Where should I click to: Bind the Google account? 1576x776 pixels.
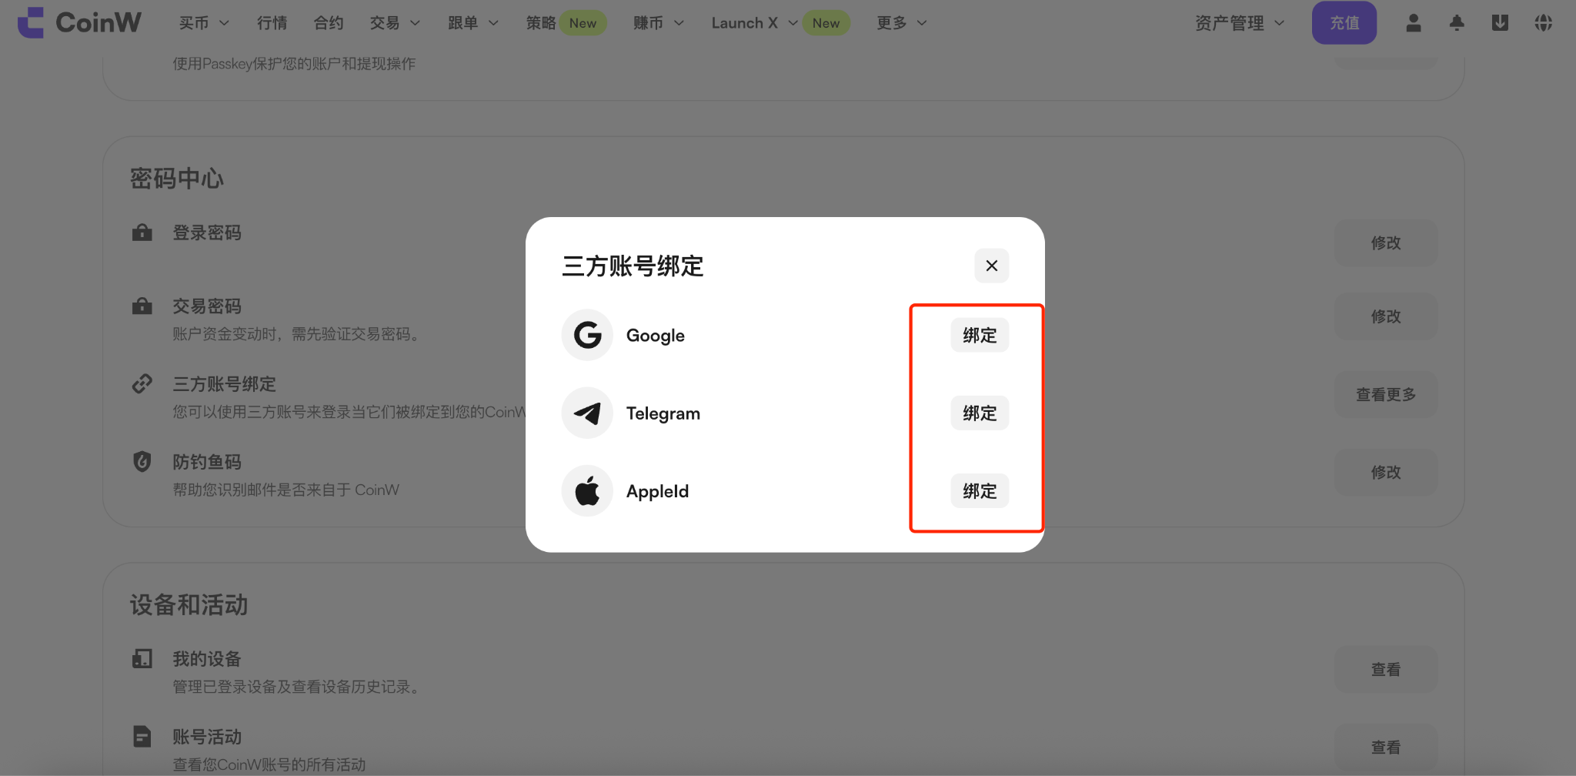coord(980,335)
